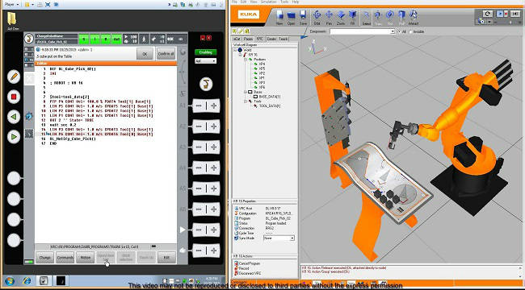Click the Open folder toolbar icon
525x290 pixels.
[291, 17]
